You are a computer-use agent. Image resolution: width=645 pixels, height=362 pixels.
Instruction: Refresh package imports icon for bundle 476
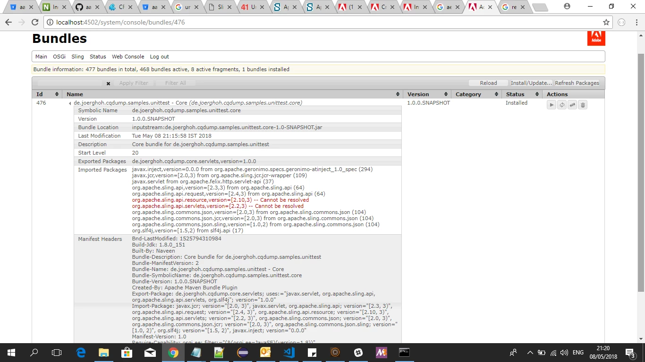tap(562, 105)
